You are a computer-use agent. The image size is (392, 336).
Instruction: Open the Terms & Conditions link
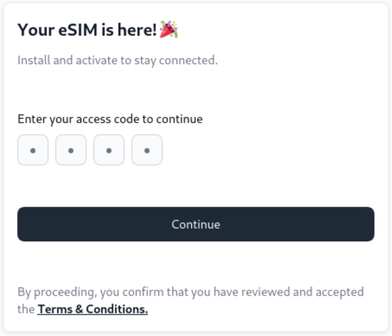(x=93, y=309)
